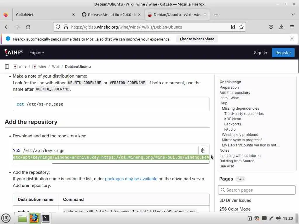Show site security padlock info

pos(66,27)
